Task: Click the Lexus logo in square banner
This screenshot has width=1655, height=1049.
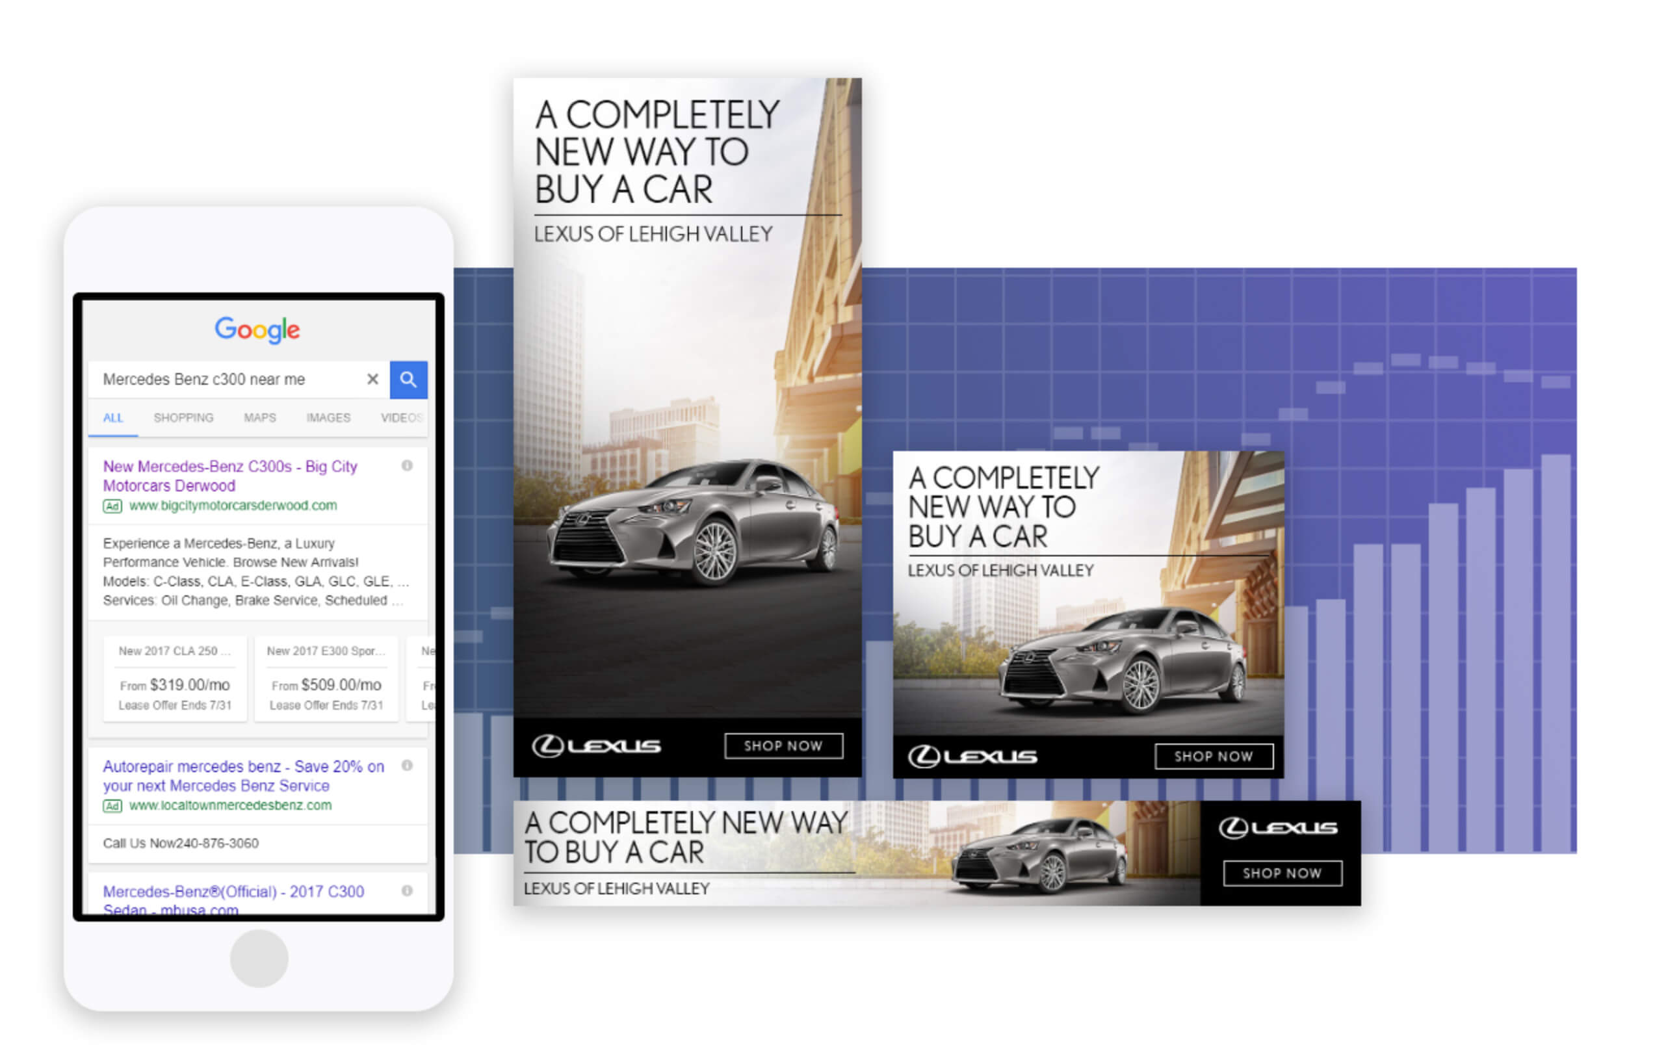Action: click(972, 757)
